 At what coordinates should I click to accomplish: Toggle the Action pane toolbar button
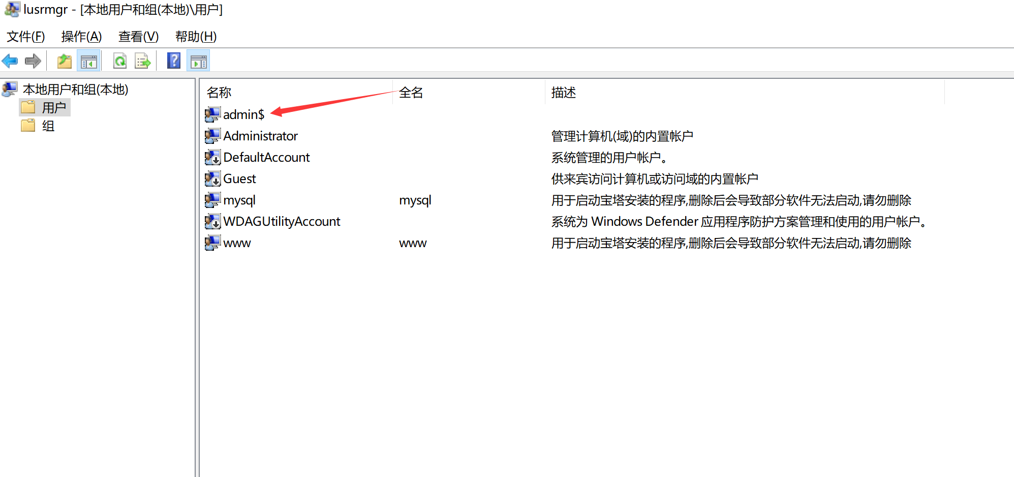pyautogui.click(x=198, y=62)
